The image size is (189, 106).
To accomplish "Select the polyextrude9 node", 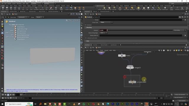I will 132,82.
